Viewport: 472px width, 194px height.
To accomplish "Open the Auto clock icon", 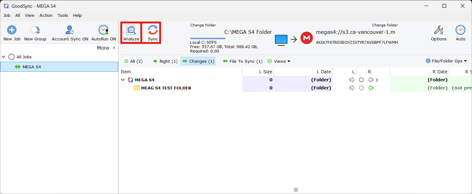I will coord(461,30).
